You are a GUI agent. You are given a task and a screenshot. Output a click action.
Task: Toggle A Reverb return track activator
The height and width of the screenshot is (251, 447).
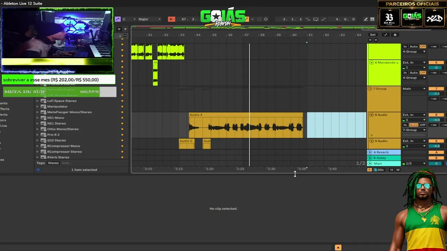(436, 152)
